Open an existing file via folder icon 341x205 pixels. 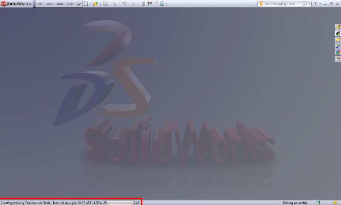pos(96,4)
